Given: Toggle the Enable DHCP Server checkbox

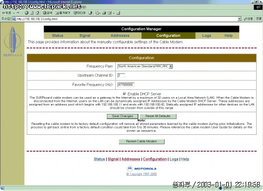Looking at the screenshot, I should tap(124, 94).
